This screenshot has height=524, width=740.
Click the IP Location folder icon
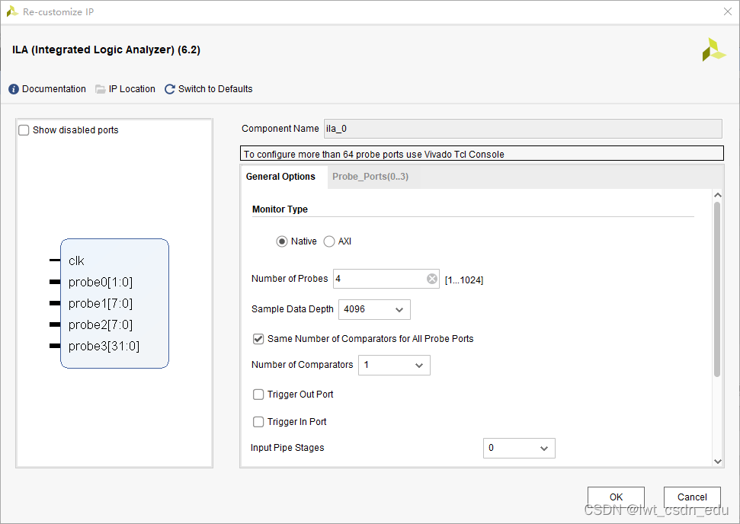100,89
